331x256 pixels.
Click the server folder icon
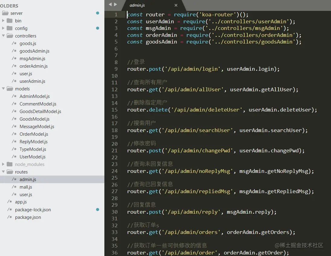tap(5, 13)
